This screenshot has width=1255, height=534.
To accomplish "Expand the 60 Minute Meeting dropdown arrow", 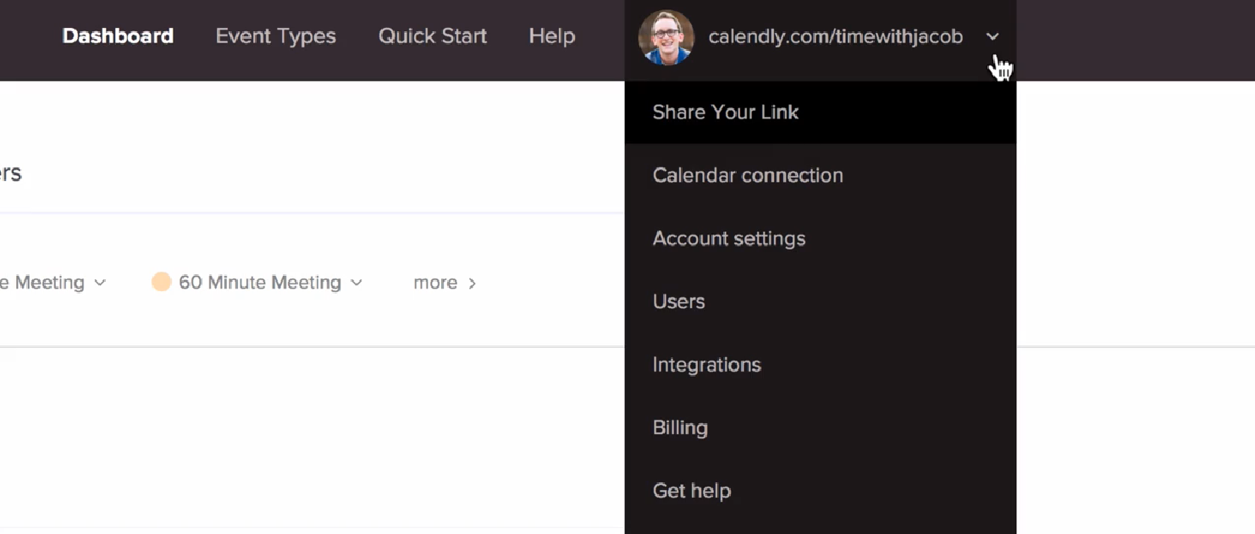I will [x=357, y=283].
